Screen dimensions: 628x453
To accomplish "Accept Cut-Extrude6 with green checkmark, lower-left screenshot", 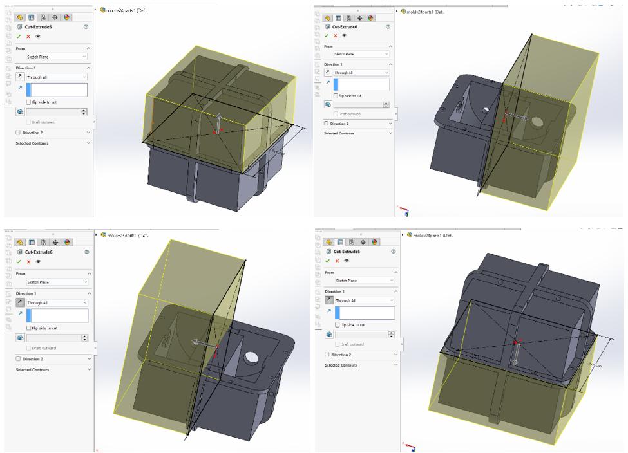I will point(19,262).
